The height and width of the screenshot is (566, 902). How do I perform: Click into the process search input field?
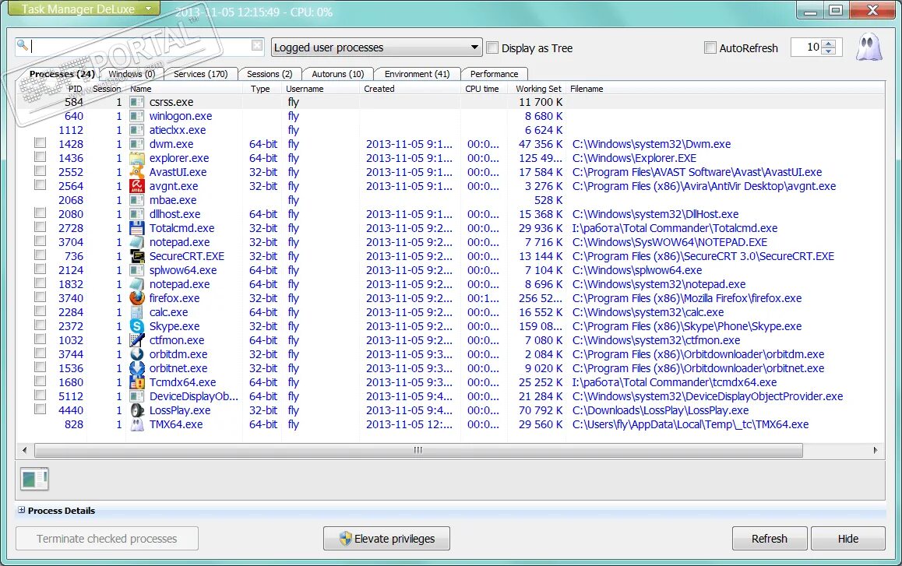tap(139, 46)
